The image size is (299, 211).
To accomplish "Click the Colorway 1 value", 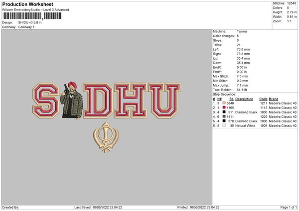I will pyautogui.click(x=26, y=27).
